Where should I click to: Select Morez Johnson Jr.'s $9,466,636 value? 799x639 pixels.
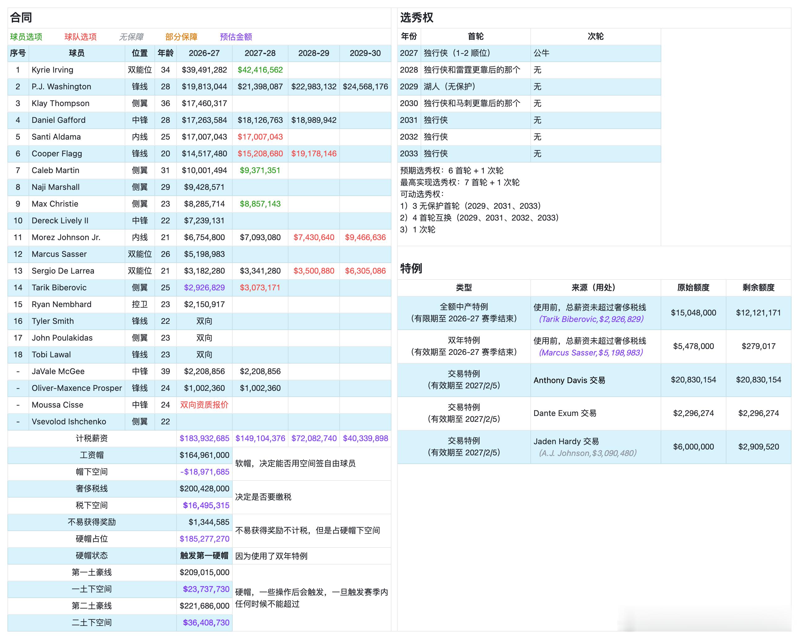click(x=365, y=237)
